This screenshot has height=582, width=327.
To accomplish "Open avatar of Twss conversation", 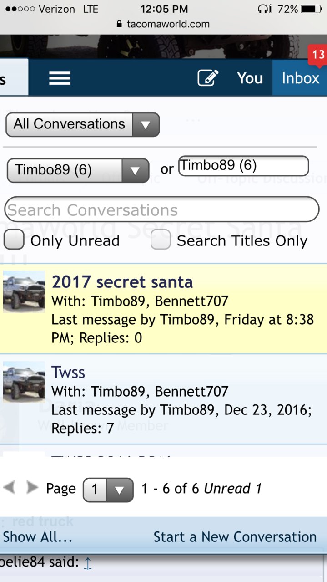I will [24, 382].
